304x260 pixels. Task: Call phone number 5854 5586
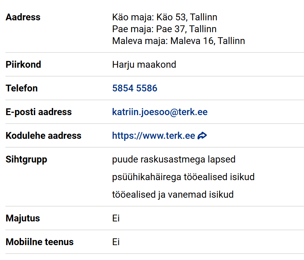point(135,88)
